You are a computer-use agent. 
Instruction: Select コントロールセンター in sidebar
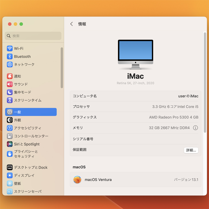tap(31, 136)
